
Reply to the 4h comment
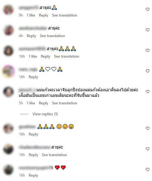31,36
